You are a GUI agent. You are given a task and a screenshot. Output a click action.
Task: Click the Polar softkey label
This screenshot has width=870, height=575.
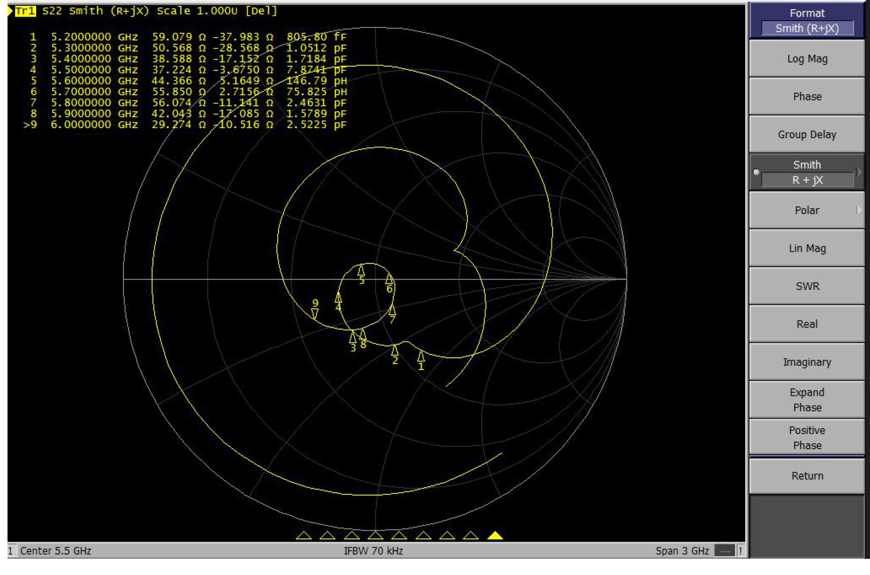(x=807, y=210)
